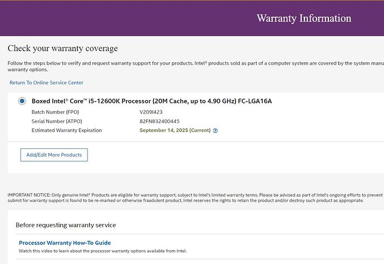Click the Add/Edit More Products button
The height and width of the screenshot is (264, 384).
click(x=54, y=155)
